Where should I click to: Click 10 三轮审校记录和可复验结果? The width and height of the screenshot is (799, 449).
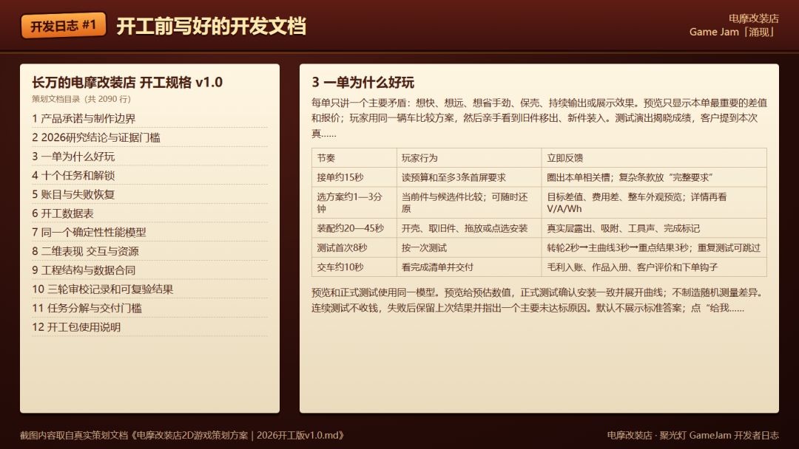coord(149,289)
